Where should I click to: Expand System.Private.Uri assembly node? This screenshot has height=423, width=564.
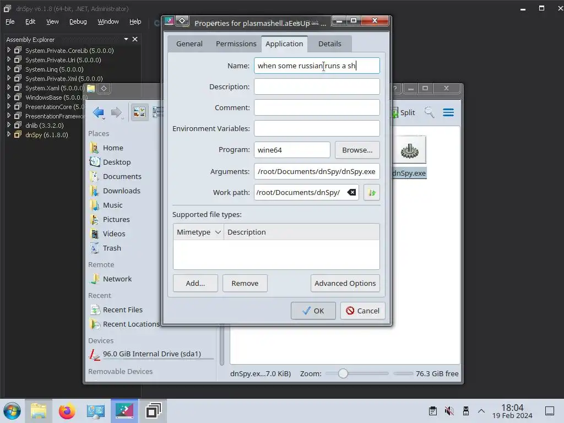(9, 59)
